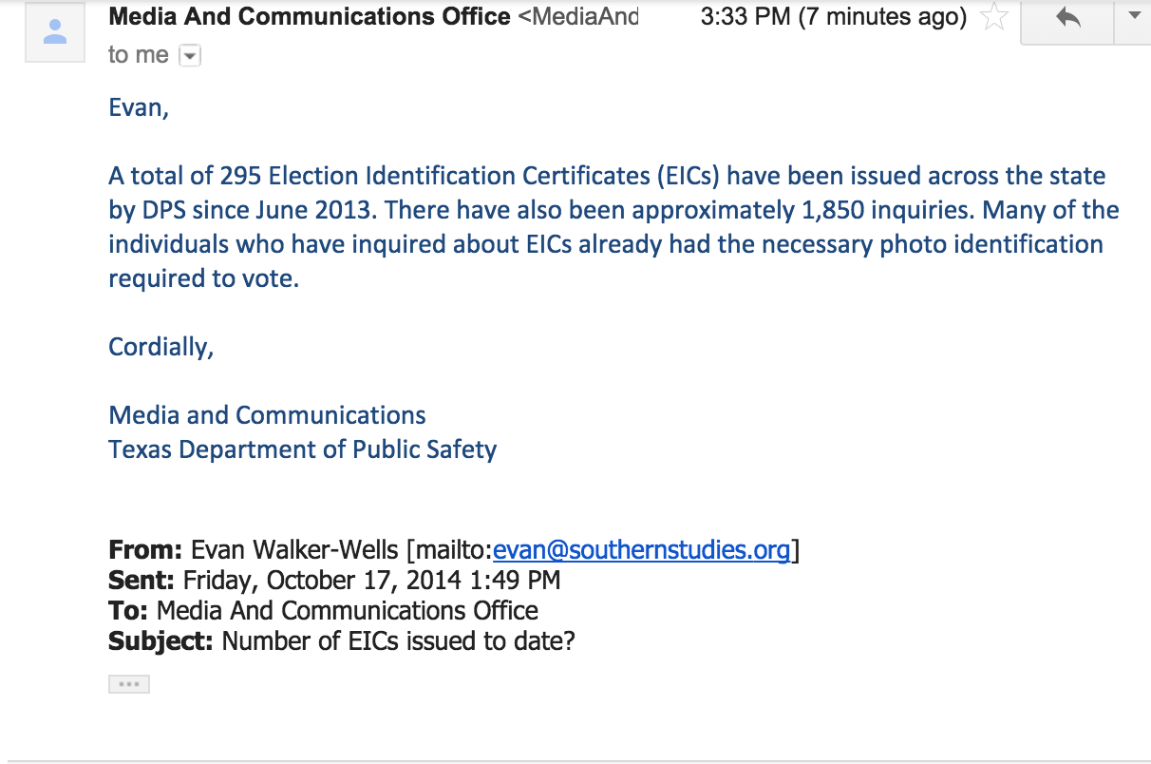1151x764 pixels.
Task: Click the paragraph about 295 Election Identification Certificates
Action: pos(613,227)
